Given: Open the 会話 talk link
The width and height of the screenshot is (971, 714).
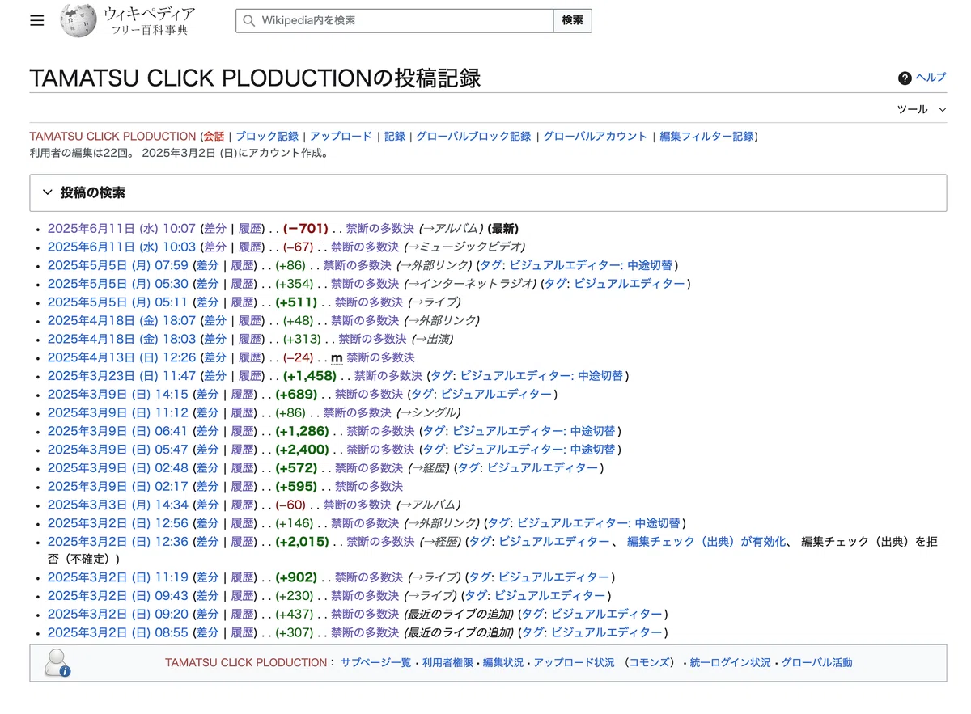Looking at the screenshot, I should [x=214, y=137].
